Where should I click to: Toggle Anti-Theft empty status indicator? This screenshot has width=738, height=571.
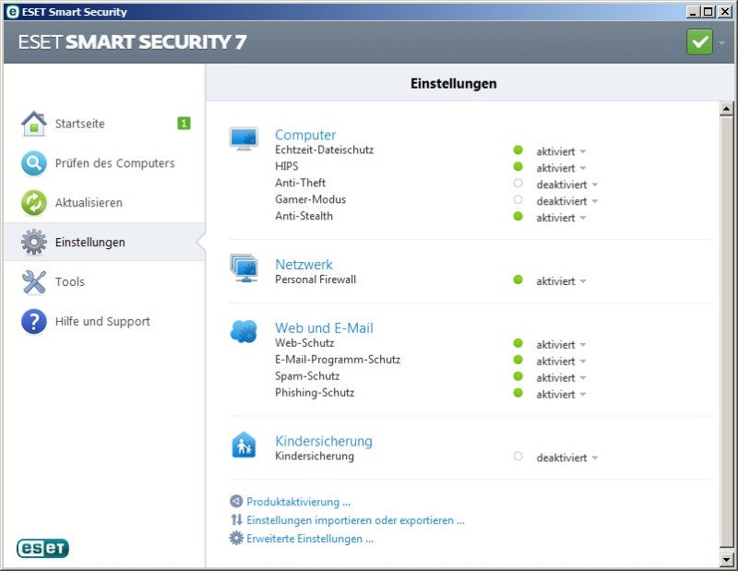pos(518,183)
